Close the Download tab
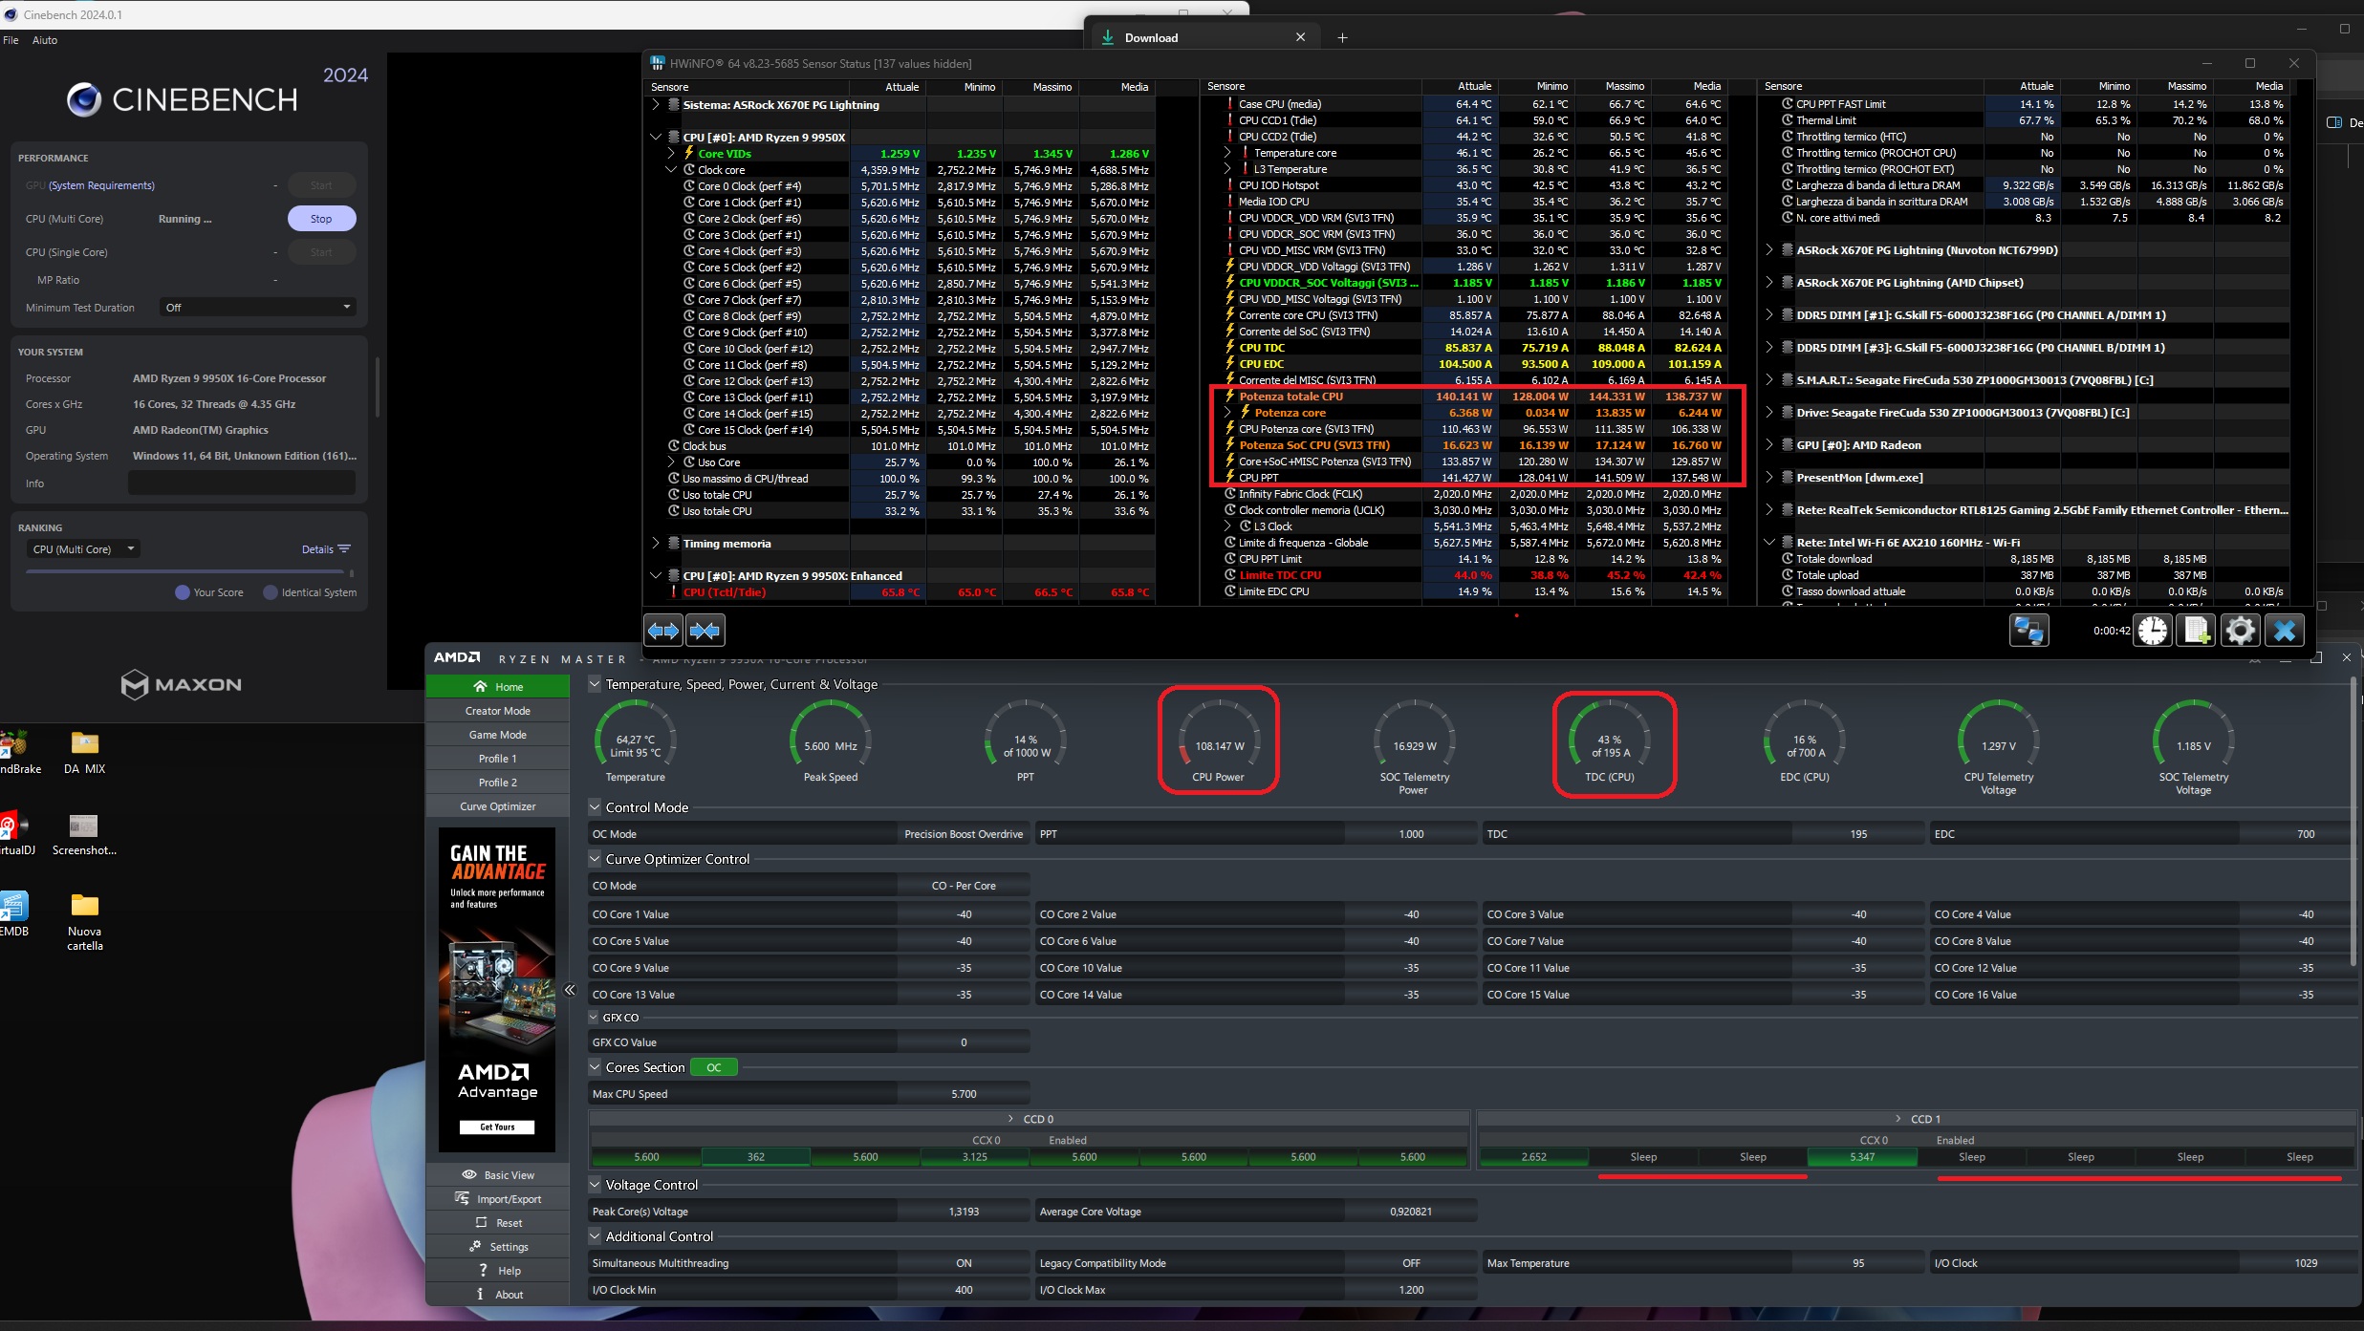The width and height of the screenshot is (2364, 1331). point(1300,37)
